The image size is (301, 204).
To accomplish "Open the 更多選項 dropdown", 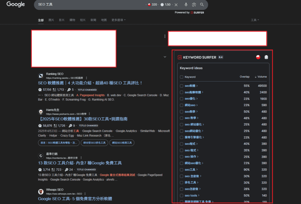I will tap(118, 20).
